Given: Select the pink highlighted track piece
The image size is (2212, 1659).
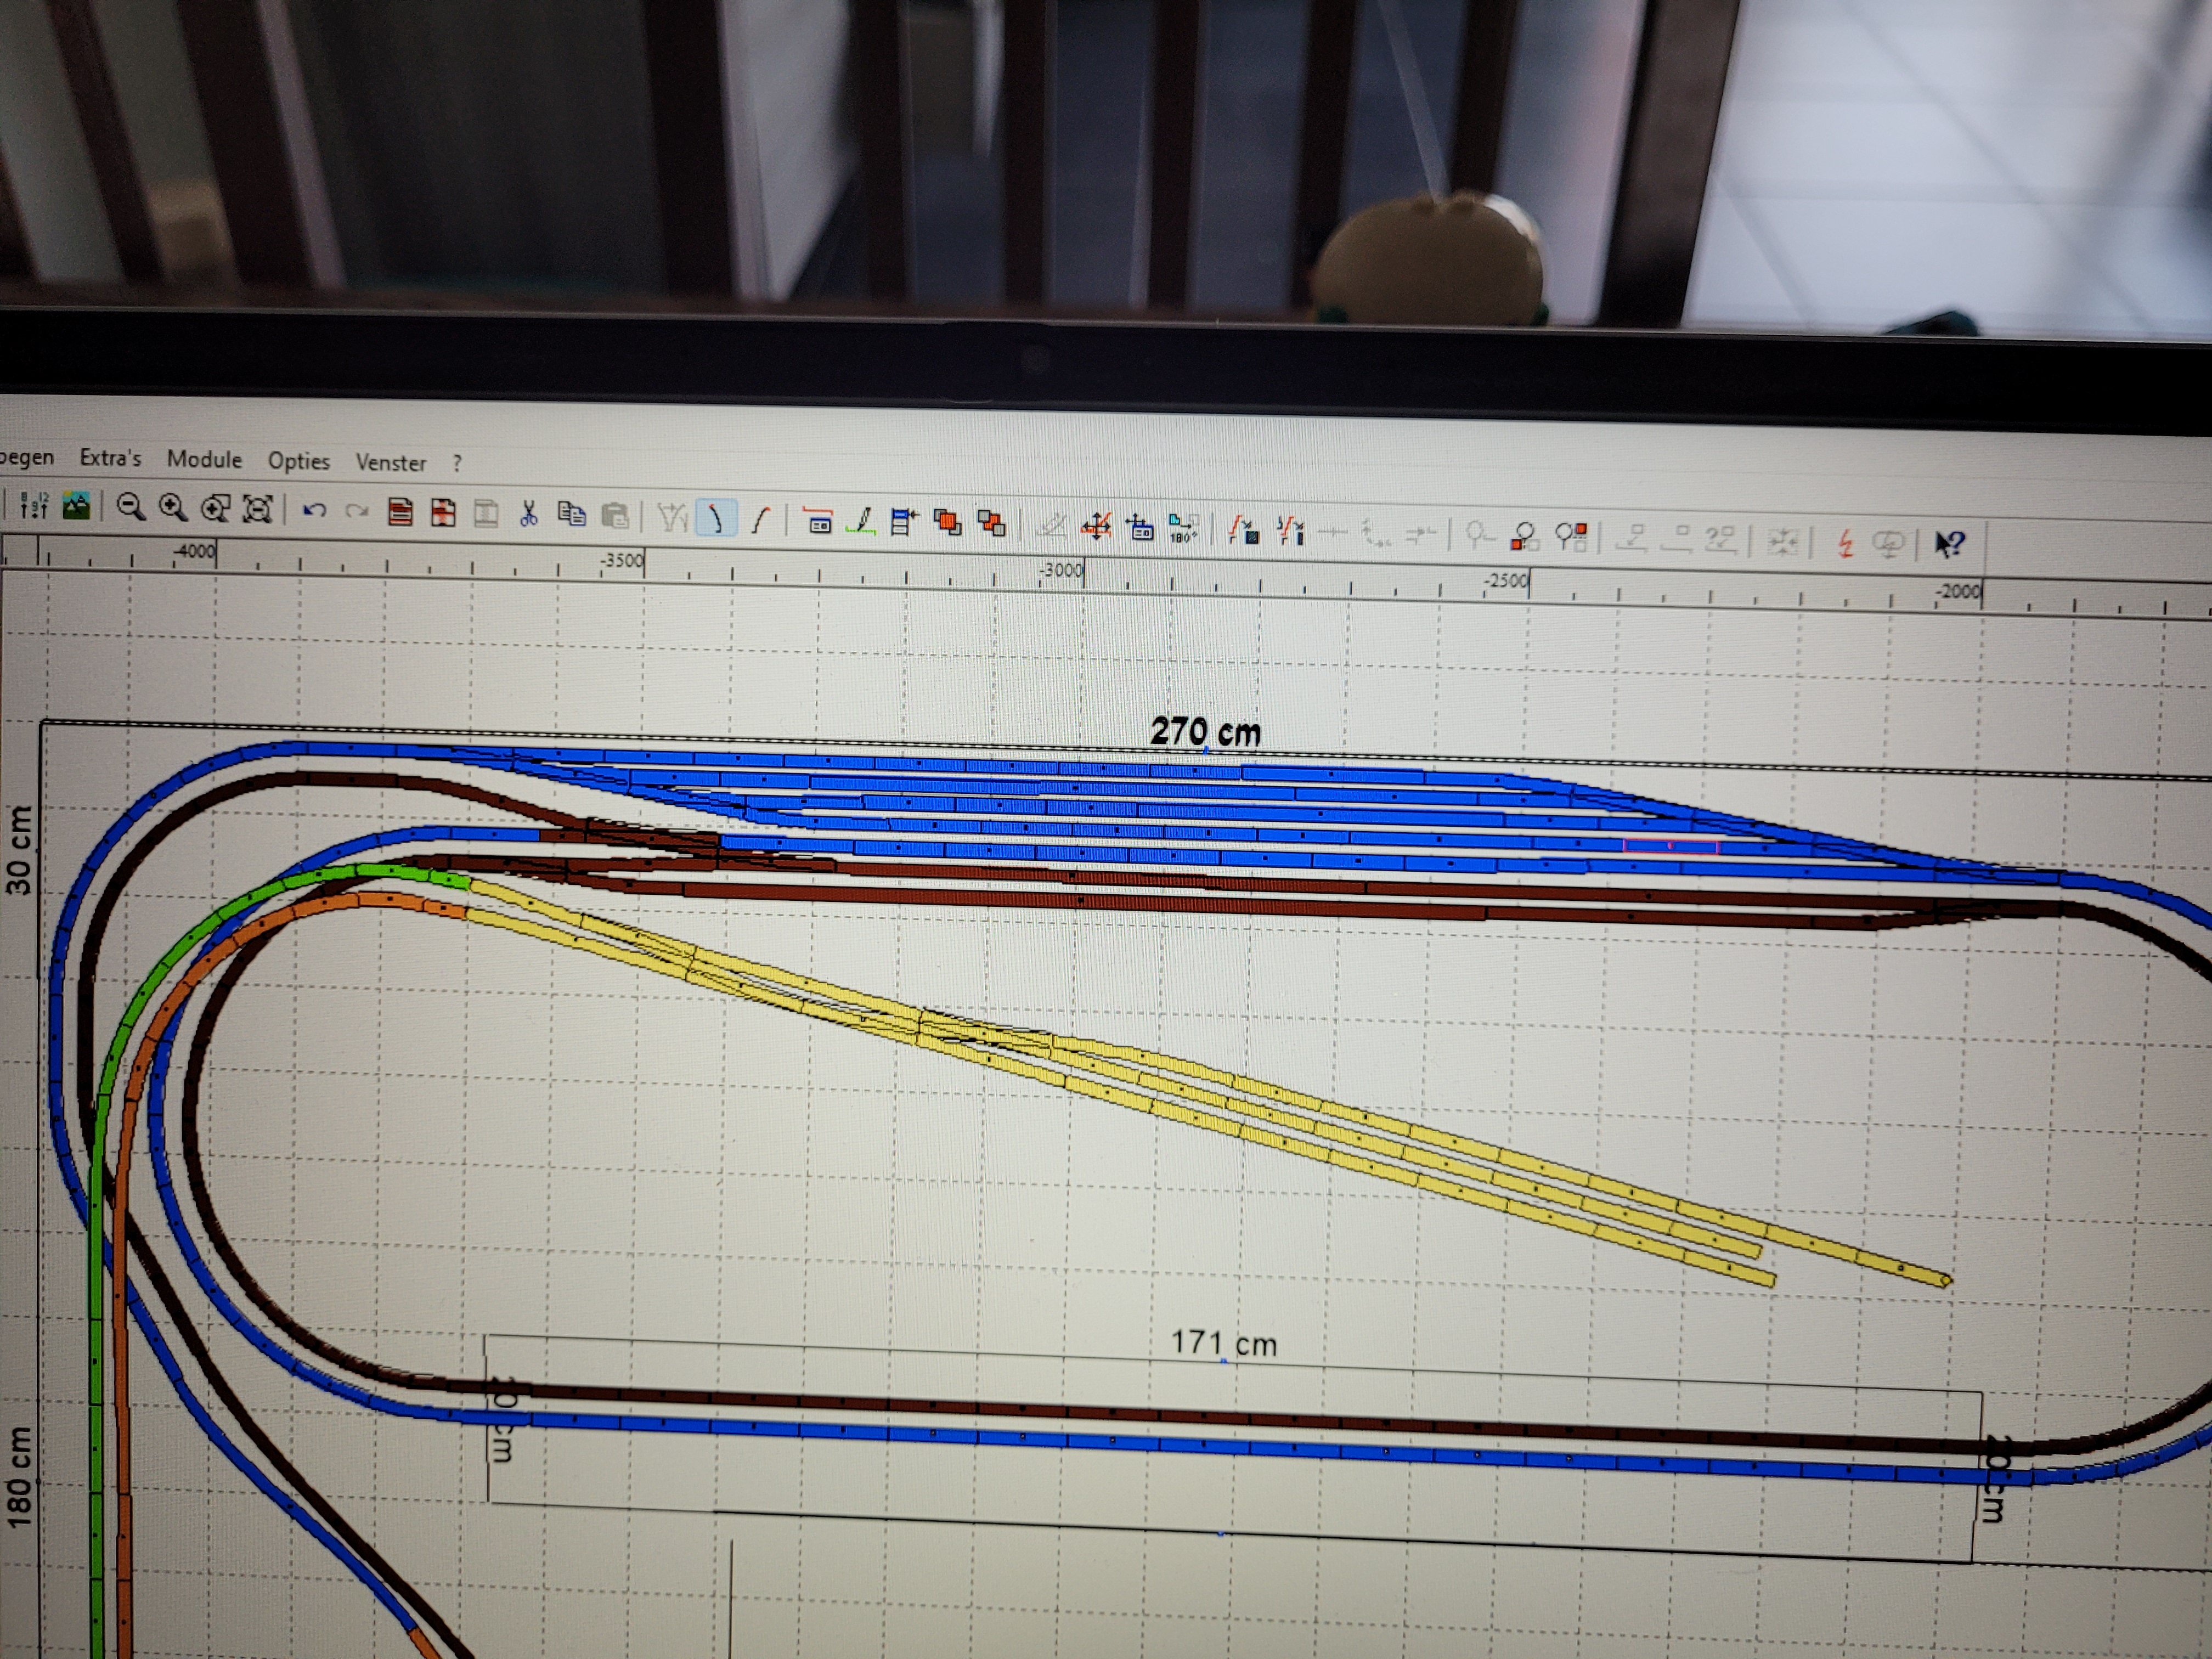Looking at the screenshot, I should [x=1670, y=847].
